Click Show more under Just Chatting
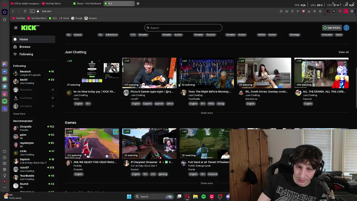Image resolution: width=357 pixels, height=201 pixels. tap(207, 113)
